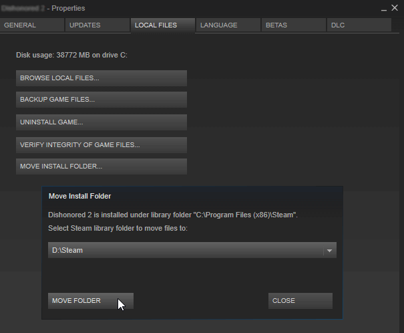Start Backup Game Files

click(102, 100)
